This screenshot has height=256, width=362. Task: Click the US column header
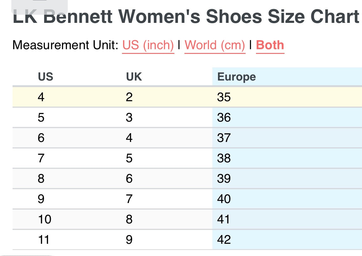pyautogui.click(x=46, y=77)
